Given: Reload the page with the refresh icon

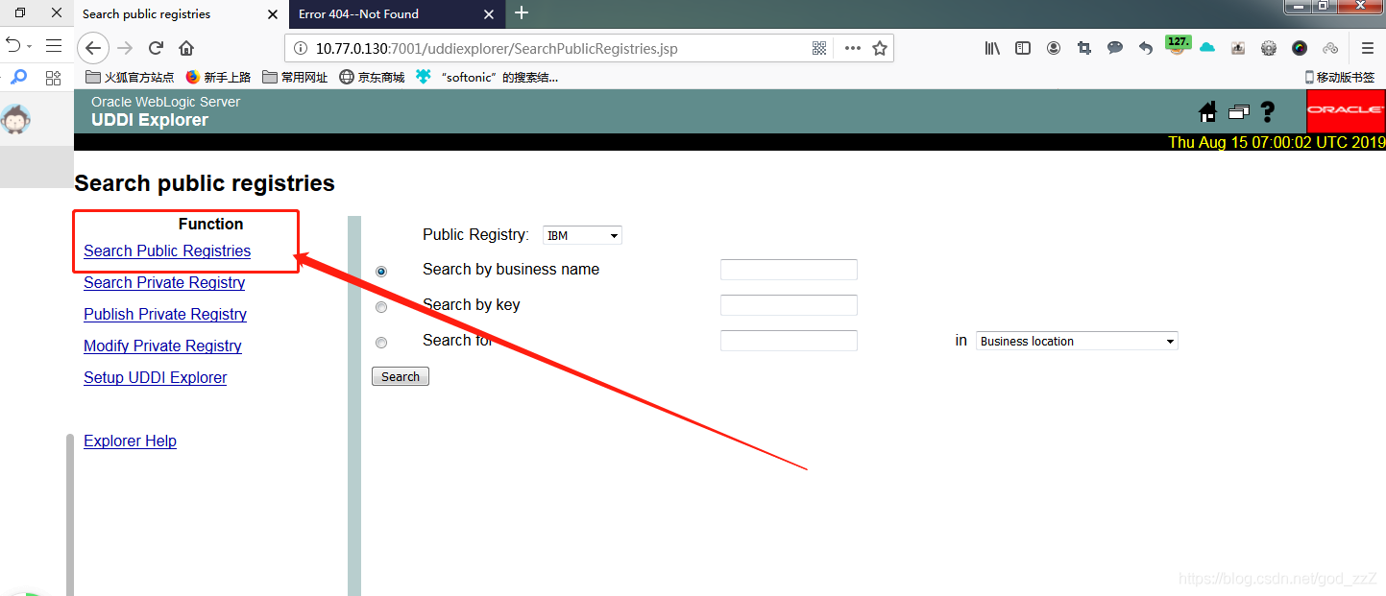Looking at the screenshot, I should 156,48.
